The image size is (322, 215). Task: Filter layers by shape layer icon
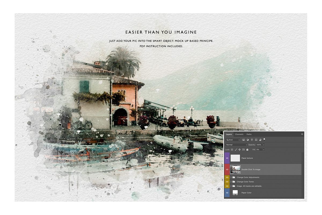[256, 140]
